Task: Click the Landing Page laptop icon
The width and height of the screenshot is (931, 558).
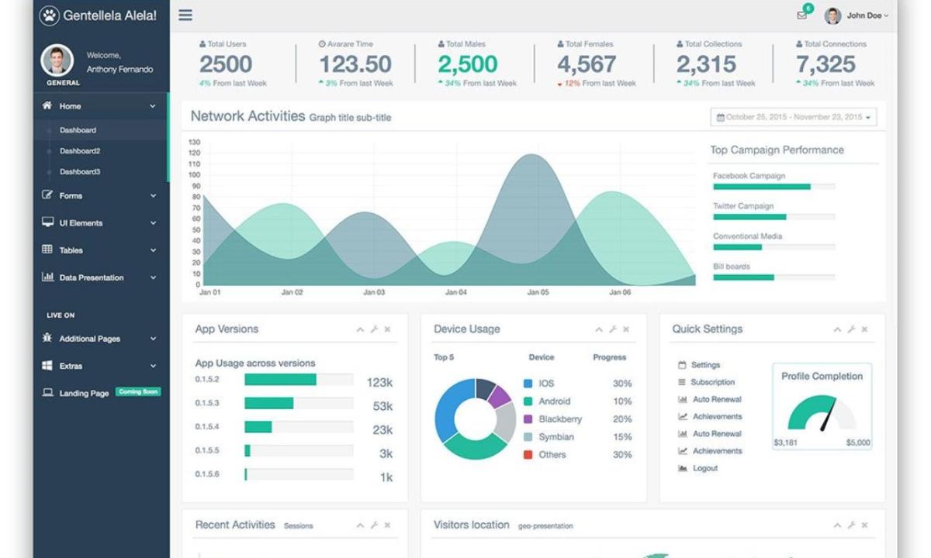Action: coord(47,393)
